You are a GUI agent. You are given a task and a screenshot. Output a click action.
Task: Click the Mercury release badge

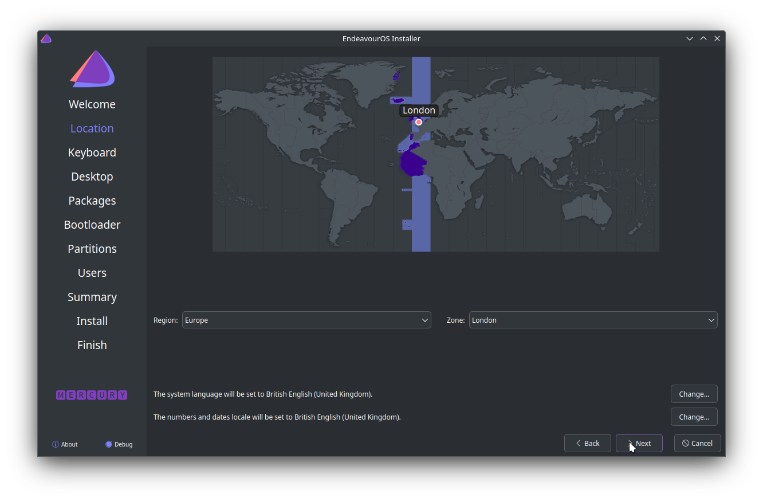point(92,395)
